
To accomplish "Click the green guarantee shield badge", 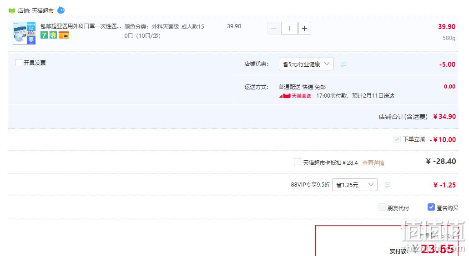I will coord(53,35).
